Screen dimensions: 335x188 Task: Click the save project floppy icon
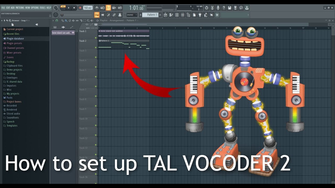point(230,8)
